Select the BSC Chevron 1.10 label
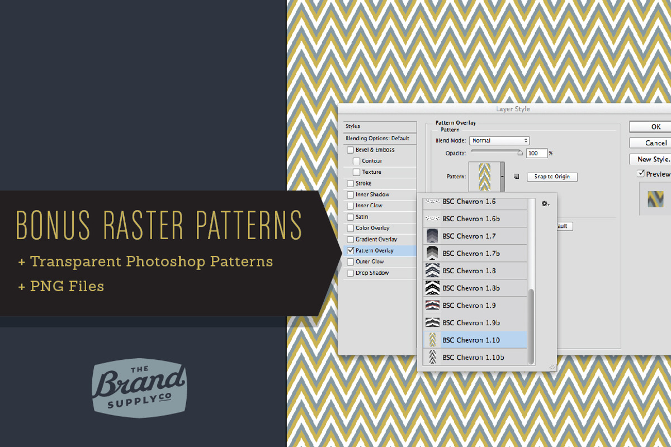 [x=471, y=340]
